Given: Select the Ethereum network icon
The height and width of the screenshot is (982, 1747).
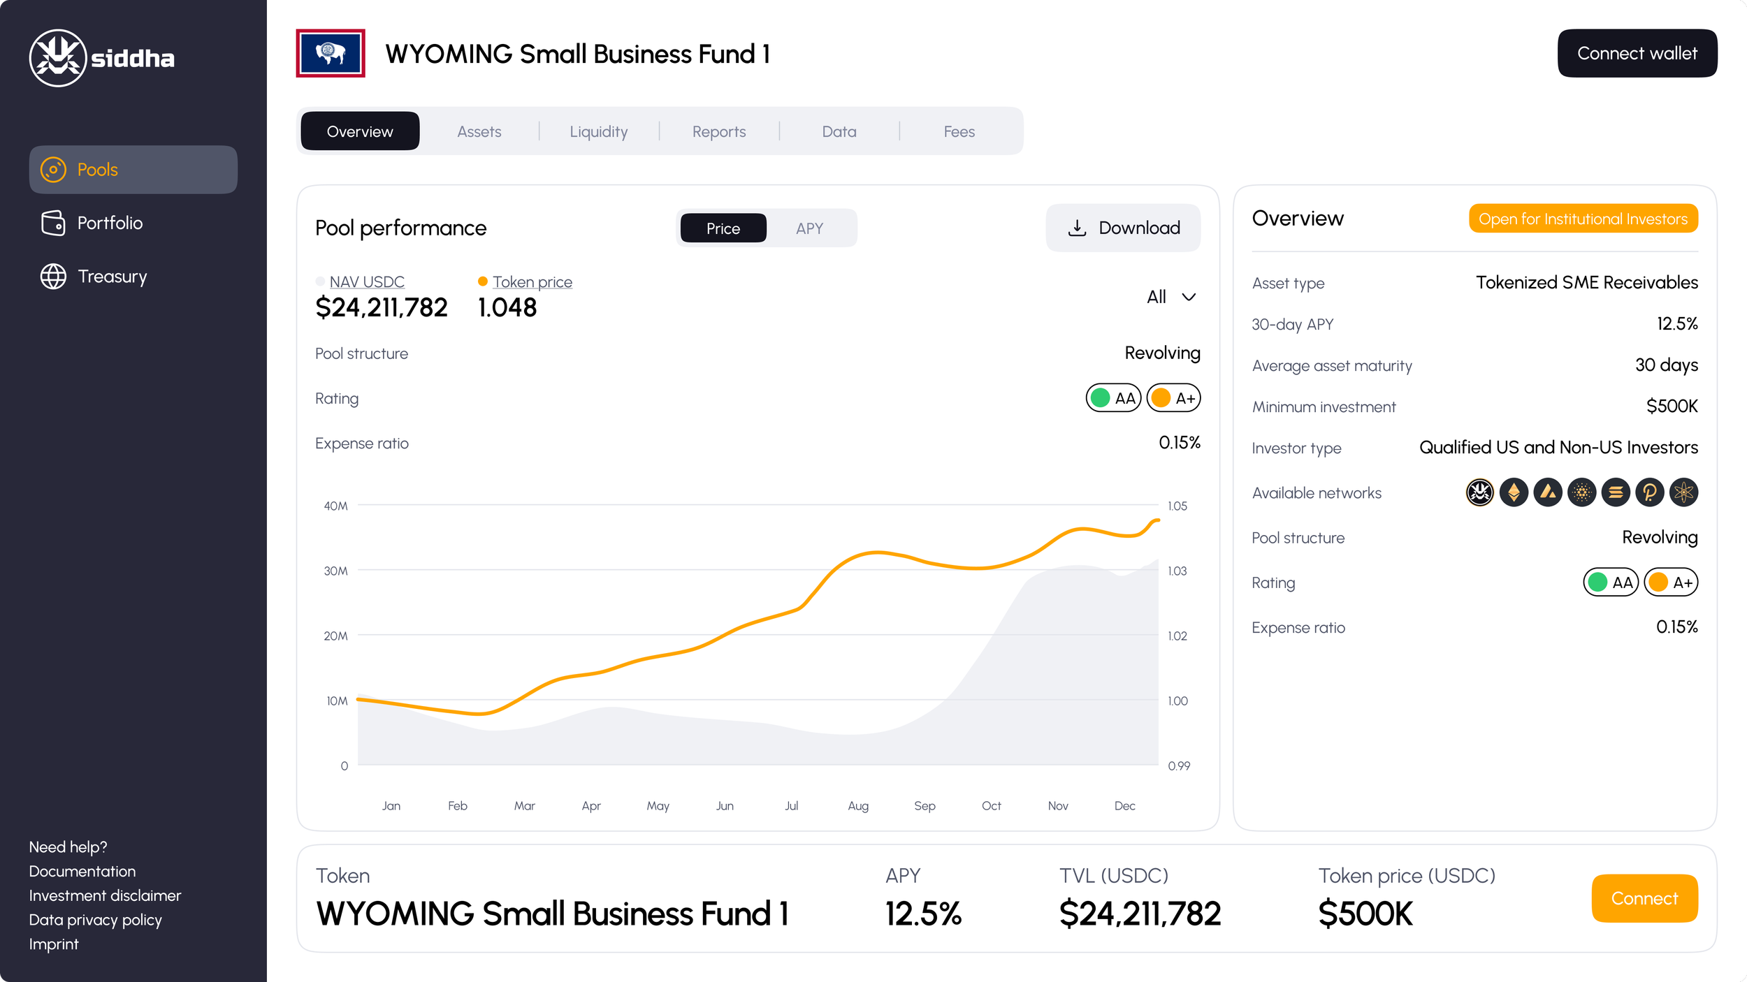Looking at the screenshot, I should tap(1514, 492).
